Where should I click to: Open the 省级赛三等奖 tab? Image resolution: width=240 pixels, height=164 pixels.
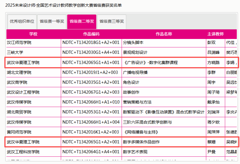112,22
